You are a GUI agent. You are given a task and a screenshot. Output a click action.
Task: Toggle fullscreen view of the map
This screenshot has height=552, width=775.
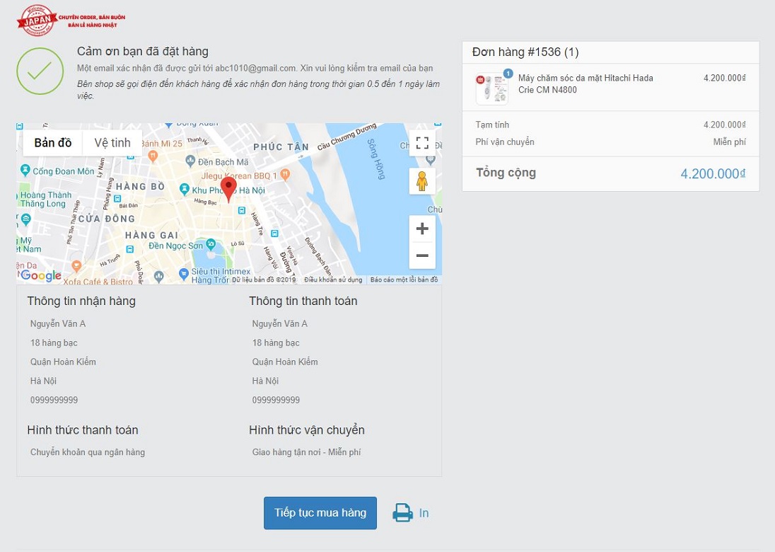pos(422,143)
